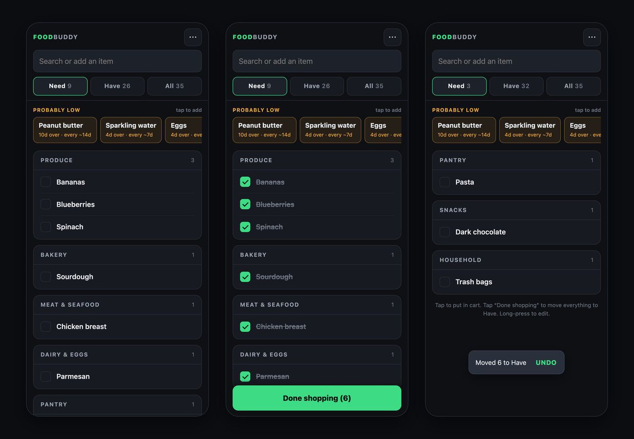Select the Need 9 tab in the left phone
This screenshot has width=634, height=439.
60,86
